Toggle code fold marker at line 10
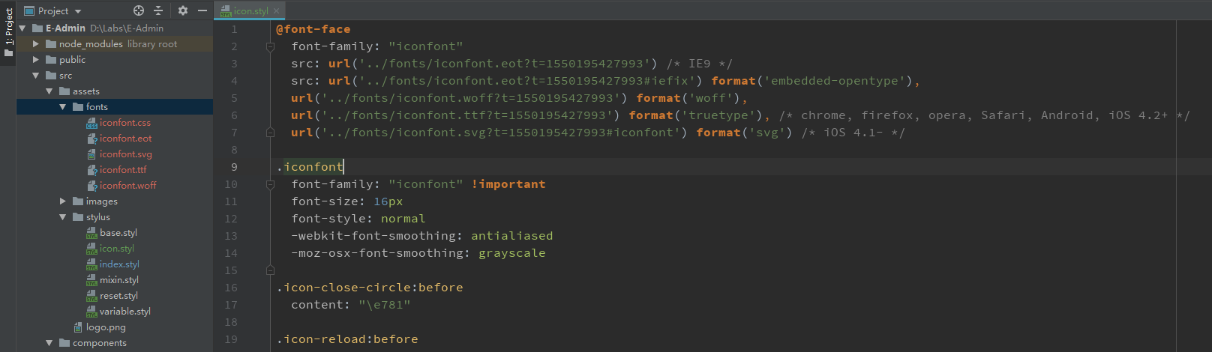Screen dimensions: 1212x352 pos(270,184)
